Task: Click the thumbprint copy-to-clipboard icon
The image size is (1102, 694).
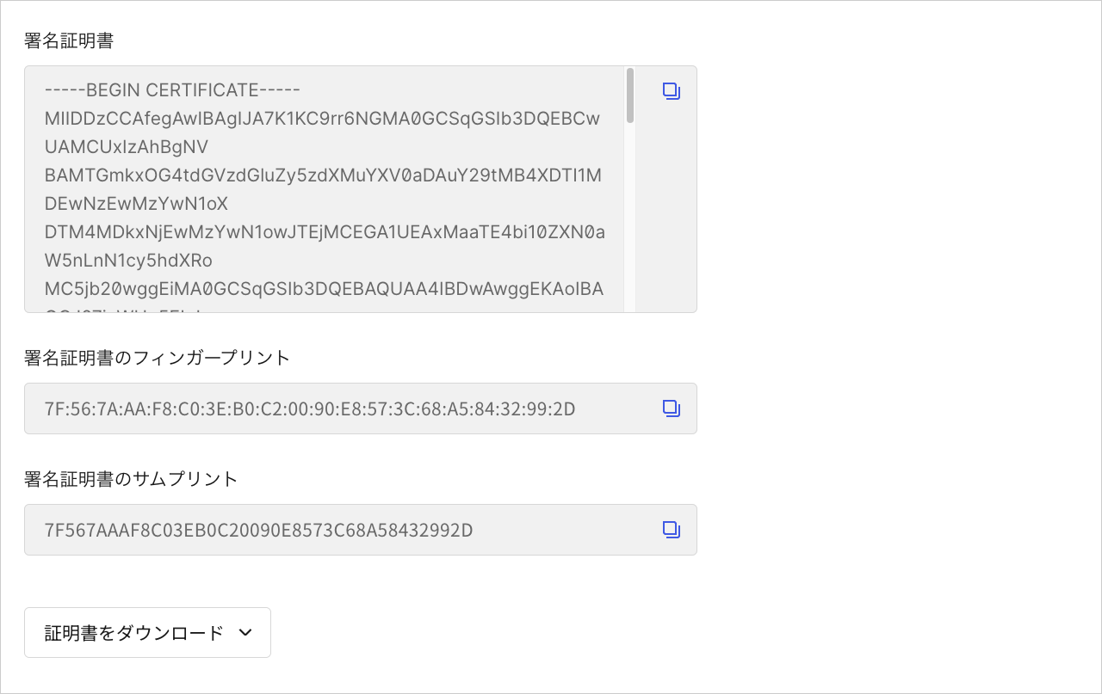Action: tap(670, 530)
